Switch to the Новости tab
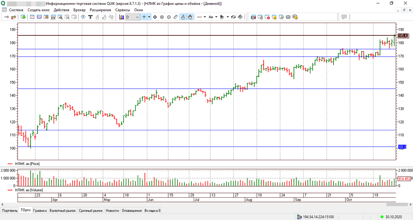This screenshot has width=413, height=220. (x=113, y=210)
